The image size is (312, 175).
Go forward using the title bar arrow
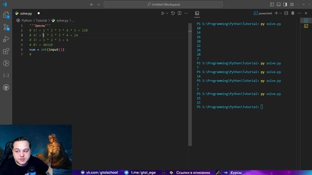[x=98, y=4]
